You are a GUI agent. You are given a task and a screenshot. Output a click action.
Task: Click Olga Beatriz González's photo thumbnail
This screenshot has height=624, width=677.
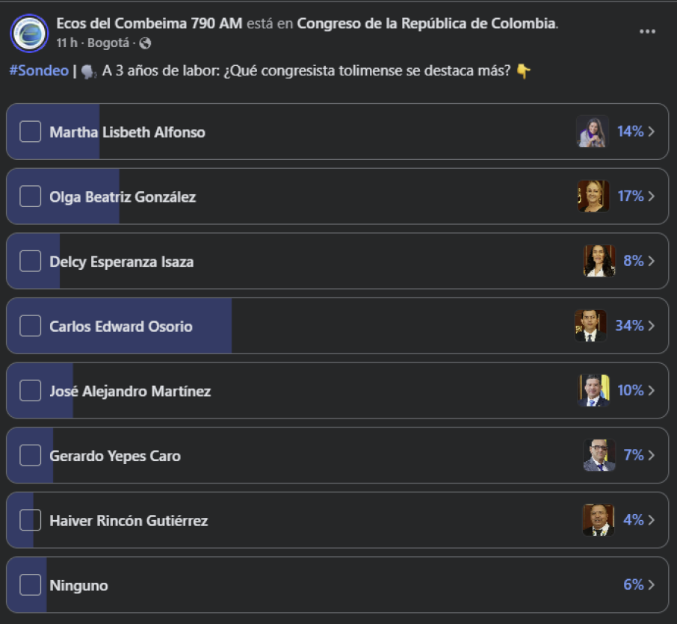(593, 197)
